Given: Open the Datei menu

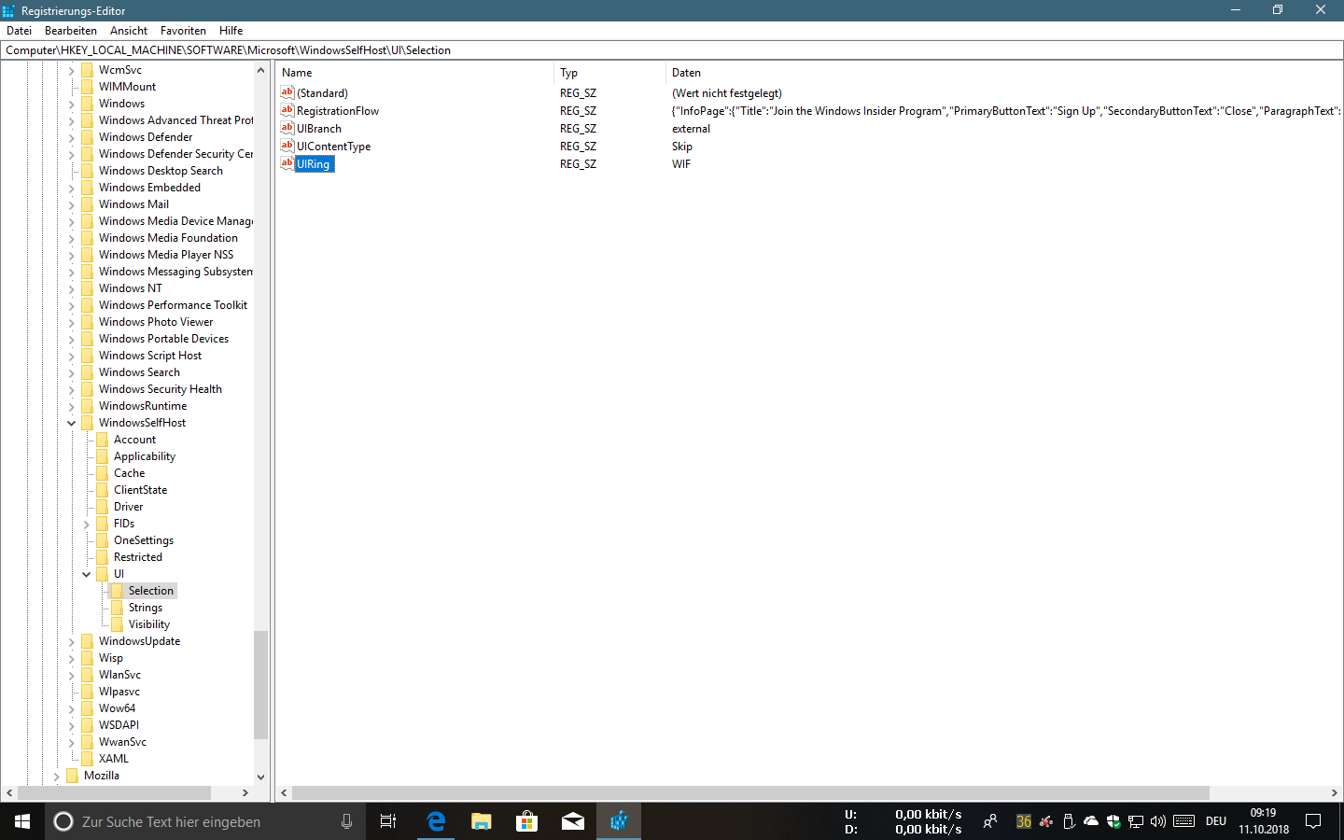Looking at the screenshot, I should pyautogui.click(x=19, y=30).
